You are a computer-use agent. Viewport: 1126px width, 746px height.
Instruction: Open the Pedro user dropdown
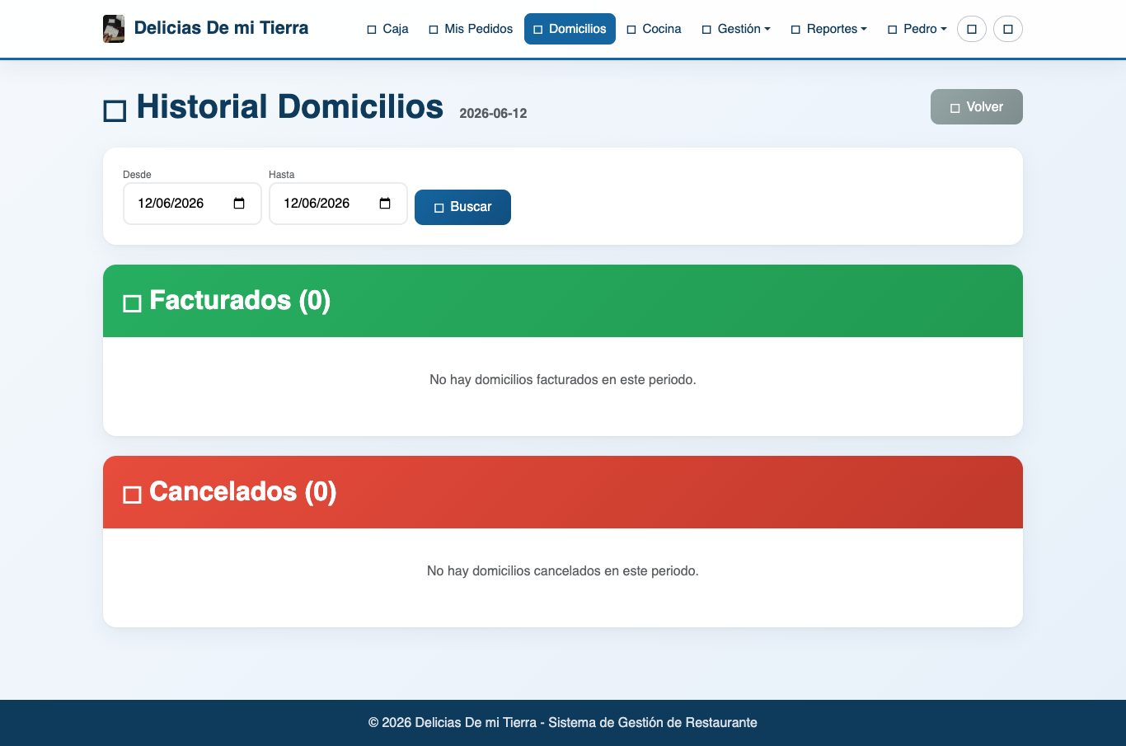click(917, 29)
